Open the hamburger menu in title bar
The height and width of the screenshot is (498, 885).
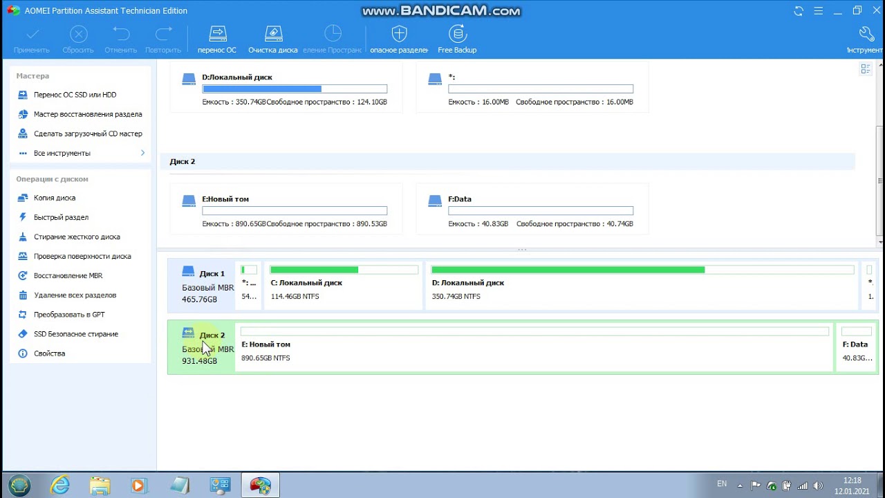[x=819, y=11]
